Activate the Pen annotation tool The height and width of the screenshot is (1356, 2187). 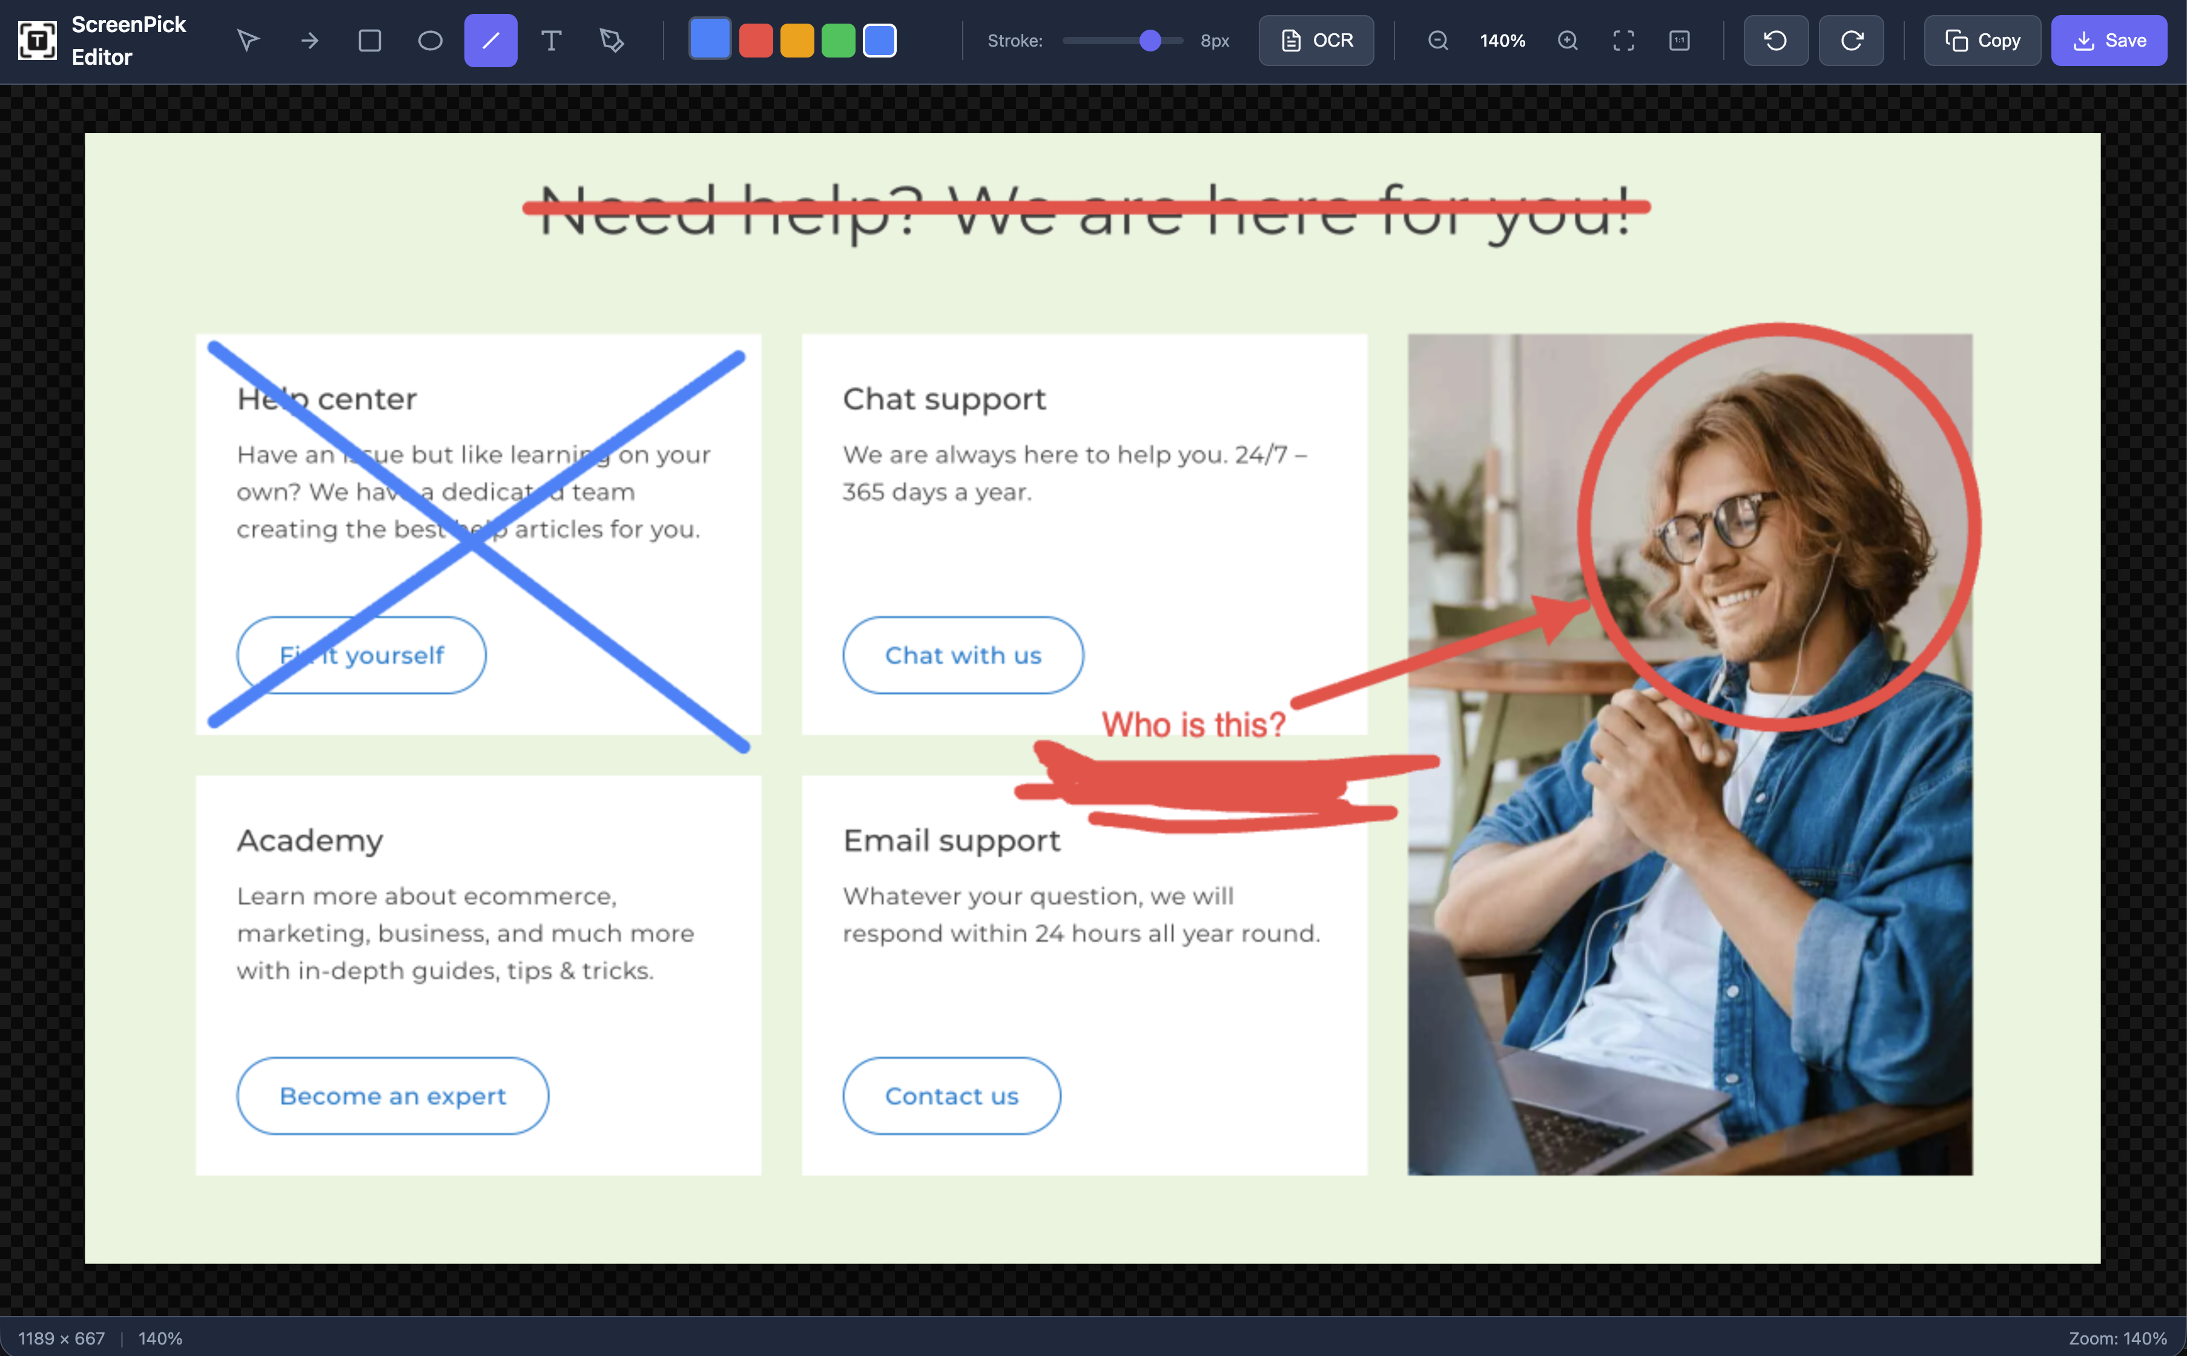pos(612,39)
